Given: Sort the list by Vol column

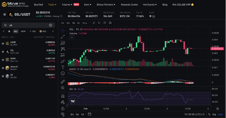Looking at the screenshot, I should coord(12,37).
